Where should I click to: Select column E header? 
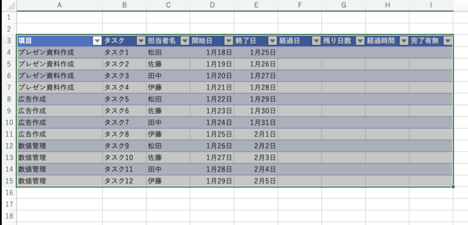(x=256, y=5)
